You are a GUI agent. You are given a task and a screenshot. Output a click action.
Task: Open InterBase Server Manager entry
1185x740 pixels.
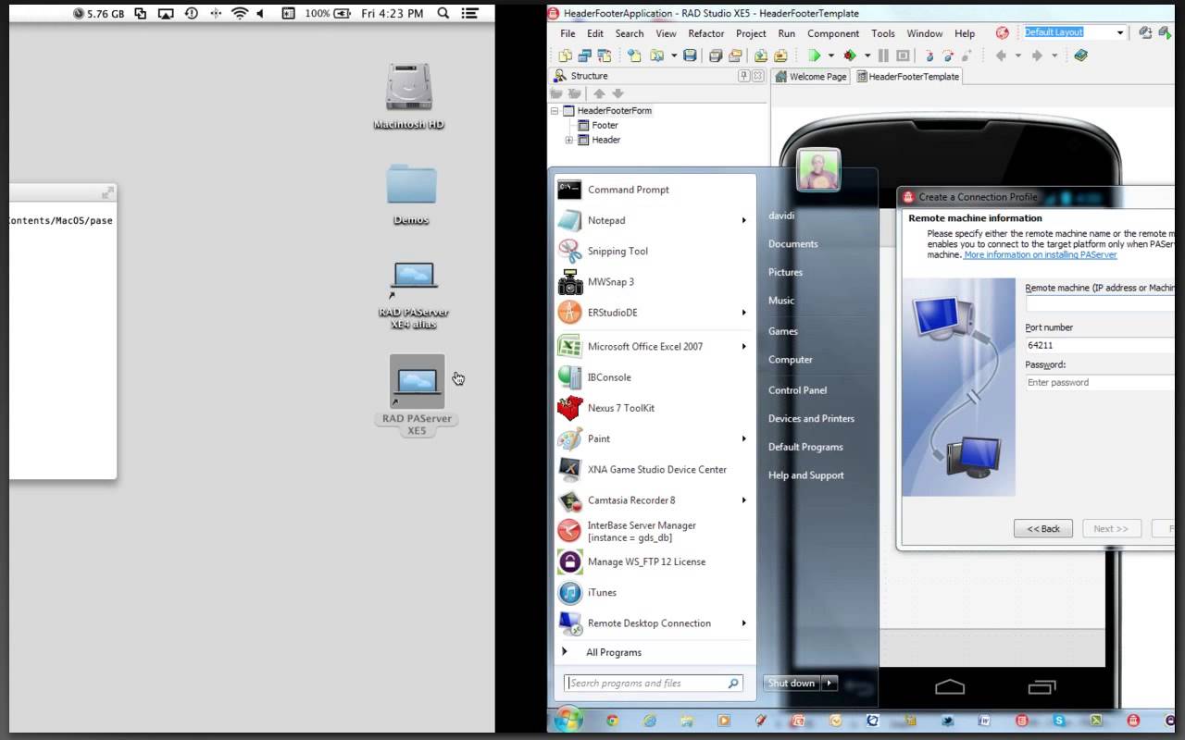click(641, 531)
